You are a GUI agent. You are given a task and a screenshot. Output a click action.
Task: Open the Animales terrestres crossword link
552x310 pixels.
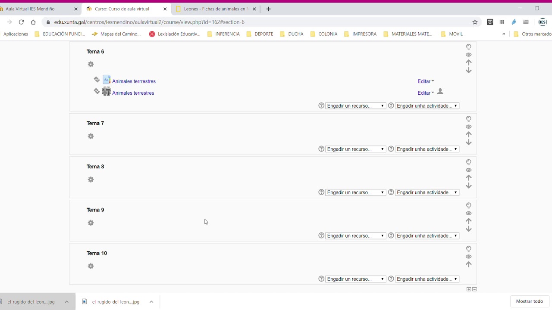pyautogui.click(x=133, y=93)
